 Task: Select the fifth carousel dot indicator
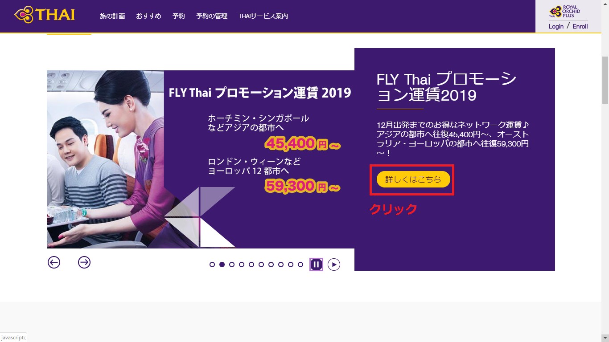coord(251,265)
